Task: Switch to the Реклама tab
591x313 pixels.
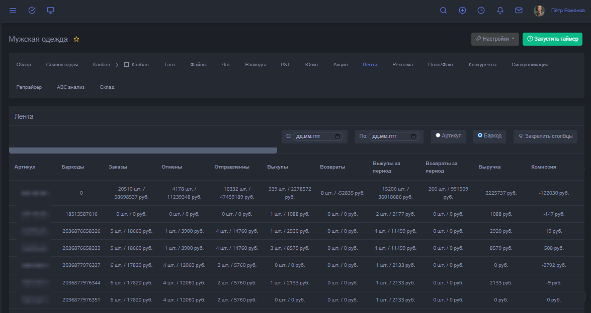Action: pos(402,65)
